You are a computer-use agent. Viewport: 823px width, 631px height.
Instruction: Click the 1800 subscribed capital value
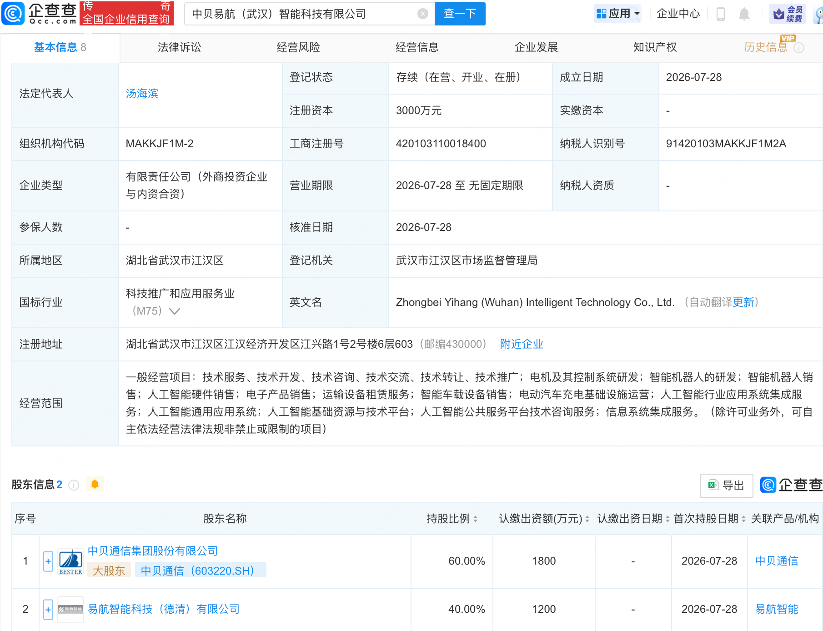544,561
